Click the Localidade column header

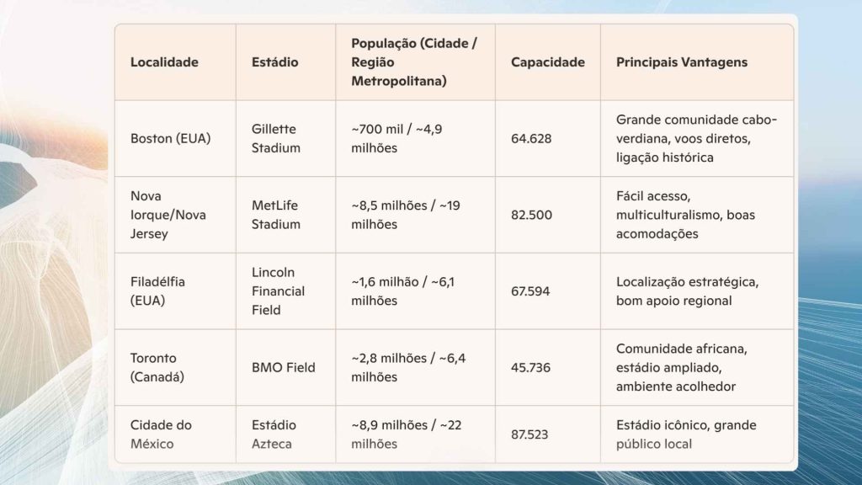point(164,62)
